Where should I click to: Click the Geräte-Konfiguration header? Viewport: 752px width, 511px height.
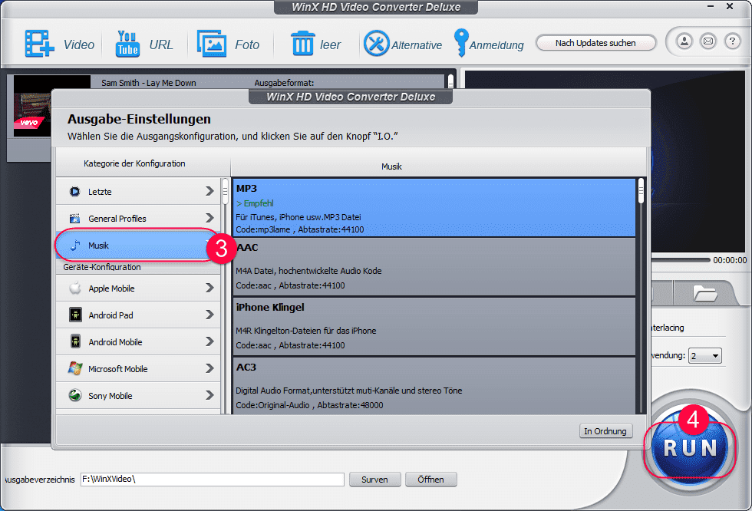101,267
